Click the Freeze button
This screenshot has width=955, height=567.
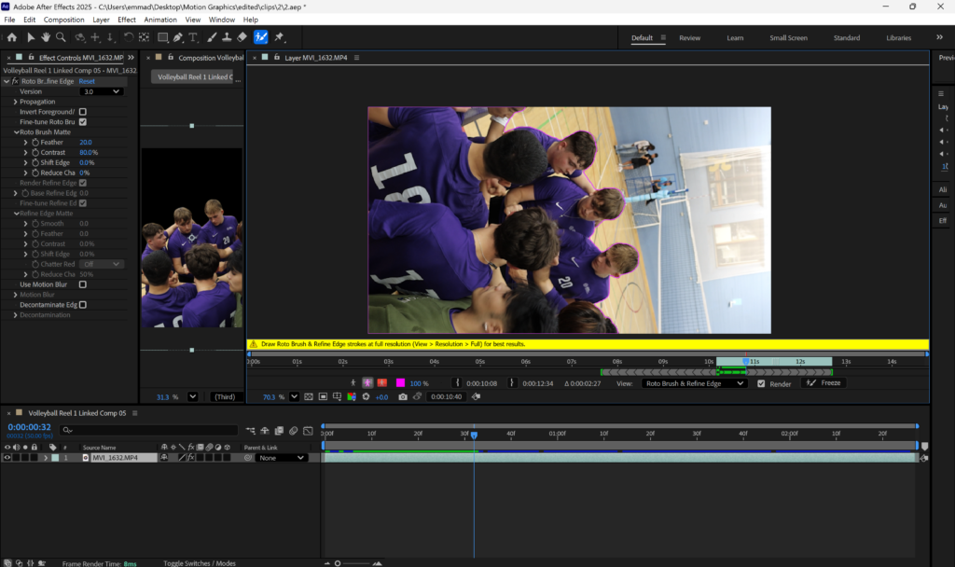(x=824, y=383)
